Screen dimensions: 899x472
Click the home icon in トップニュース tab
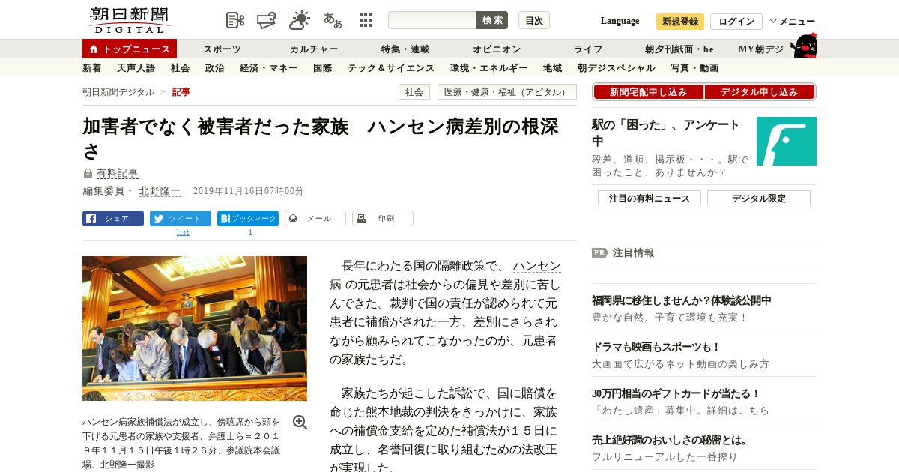[x=94, y=49]
